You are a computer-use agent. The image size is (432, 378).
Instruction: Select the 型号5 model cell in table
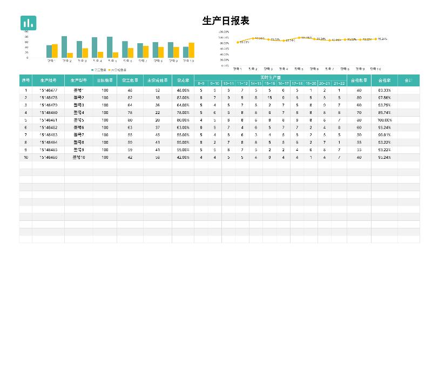coord(78,120)
